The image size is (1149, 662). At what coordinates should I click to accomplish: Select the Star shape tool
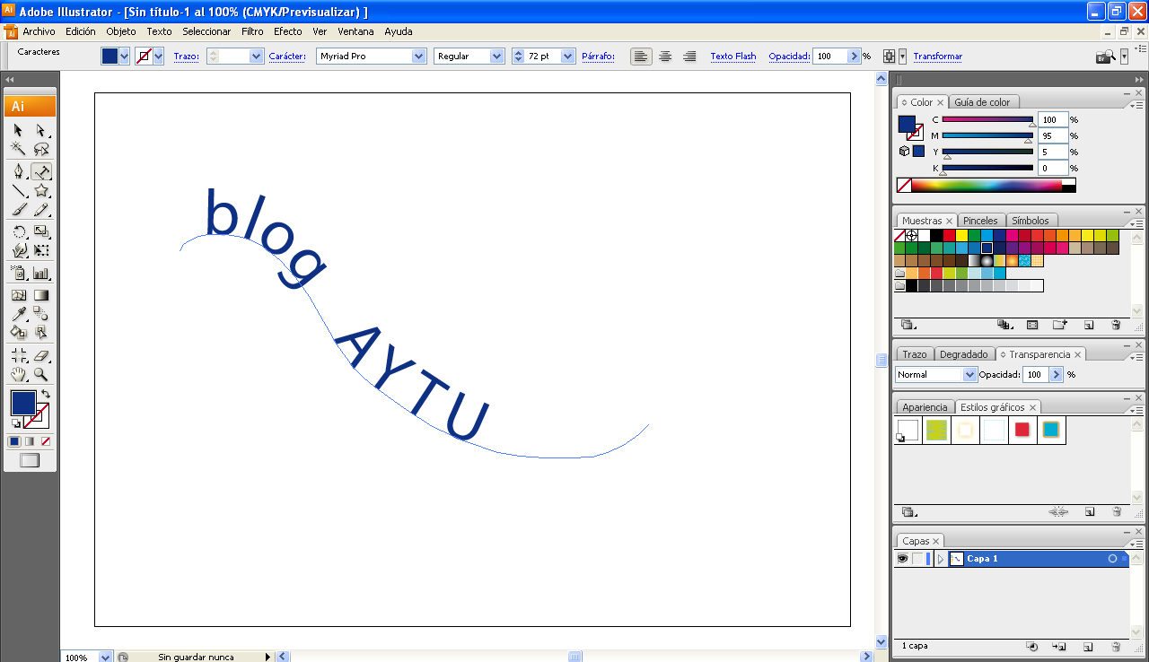(41, 190)
